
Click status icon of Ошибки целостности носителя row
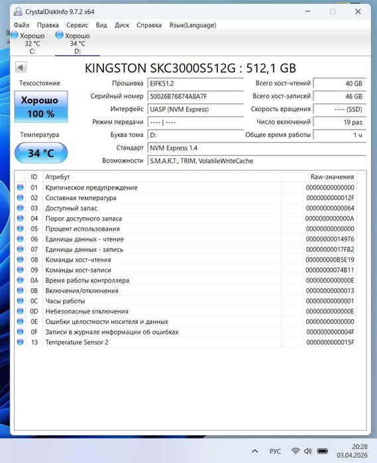20,321
